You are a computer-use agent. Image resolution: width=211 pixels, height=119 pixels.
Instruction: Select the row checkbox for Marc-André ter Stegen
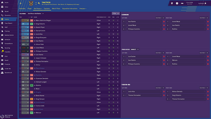[20, 21]
